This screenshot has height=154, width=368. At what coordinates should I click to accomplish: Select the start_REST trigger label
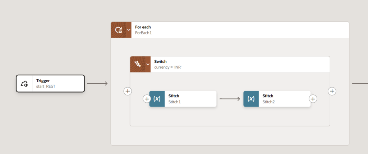pyautogui.click(x=46, y=87)
